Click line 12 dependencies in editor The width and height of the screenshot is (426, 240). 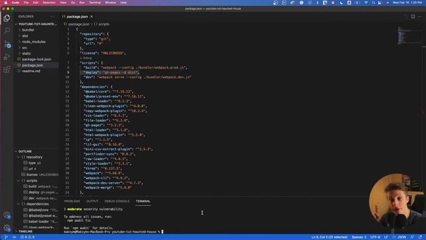point(96,87)
